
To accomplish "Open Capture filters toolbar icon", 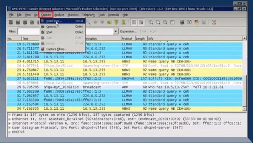I will click(x=182, y=22).
